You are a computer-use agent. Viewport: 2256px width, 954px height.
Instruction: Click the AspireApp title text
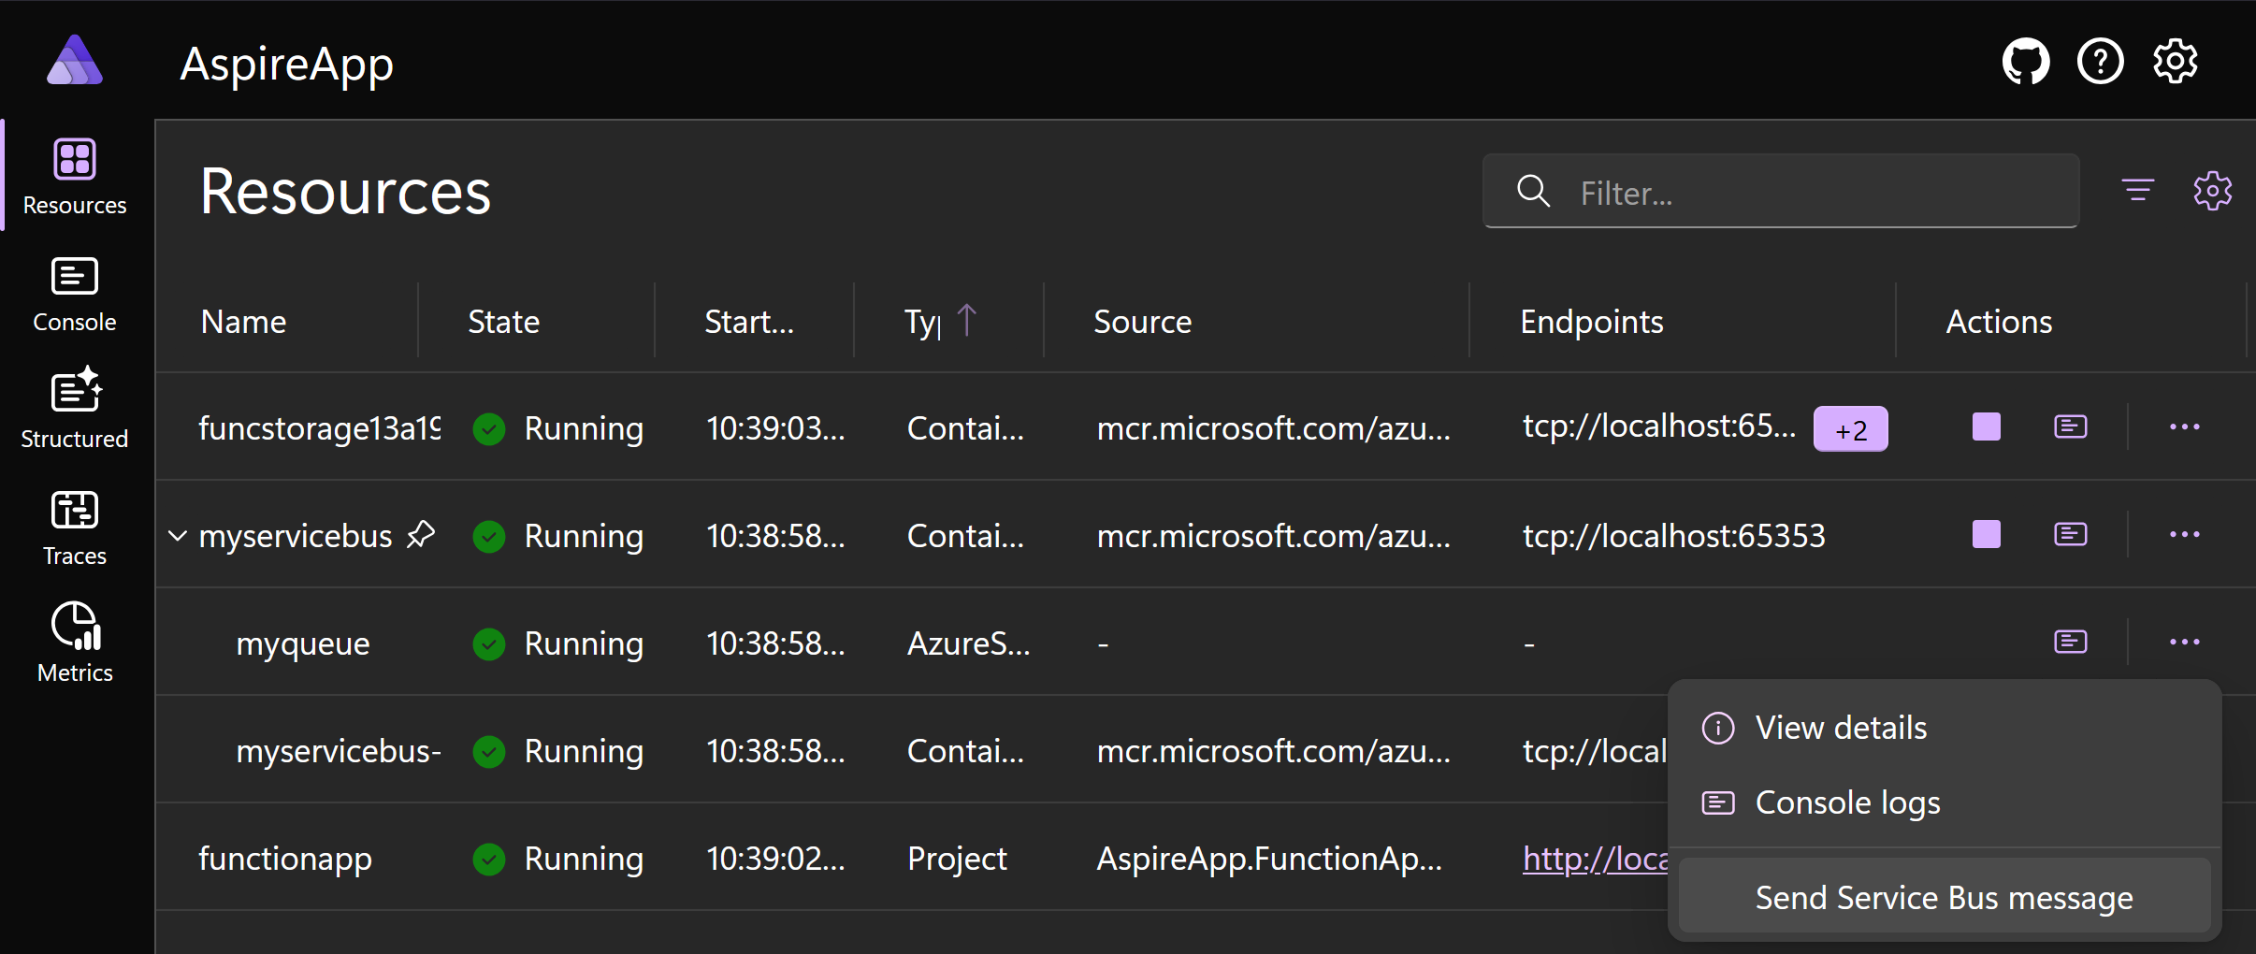286,65
